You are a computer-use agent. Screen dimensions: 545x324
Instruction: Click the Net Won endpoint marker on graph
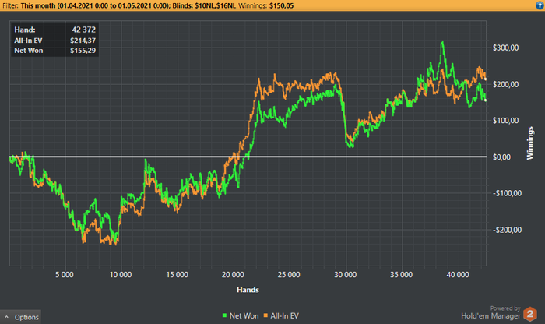pyautogui.click(x=485, y=100)
